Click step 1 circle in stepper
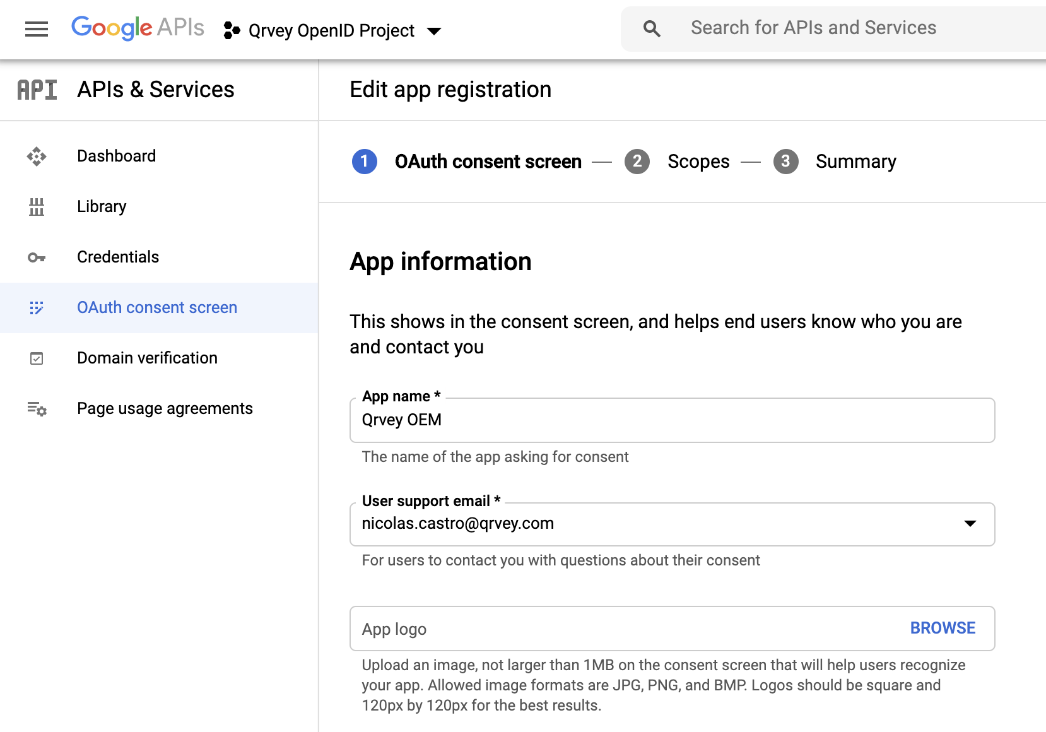 pos(365,162)
